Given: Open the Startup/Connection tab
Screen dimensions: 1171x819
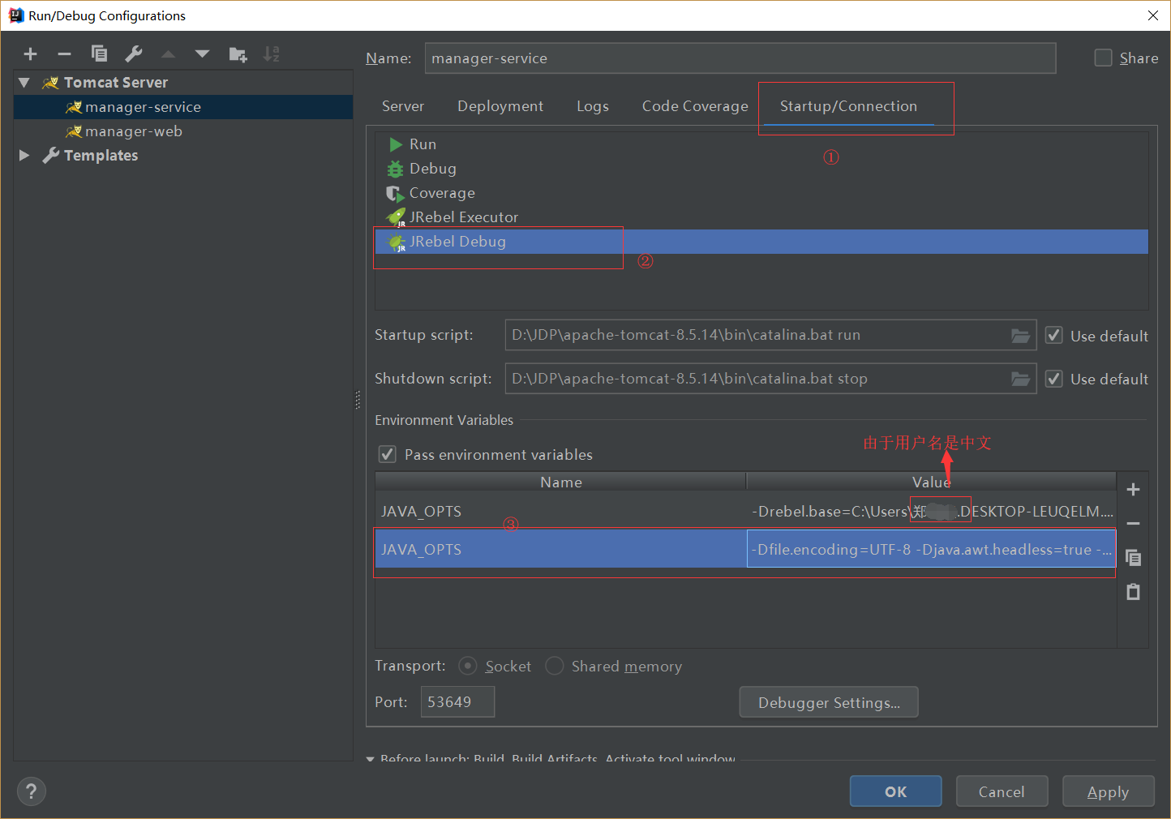Looking at the screenshot, I should (x=848, y=106).
